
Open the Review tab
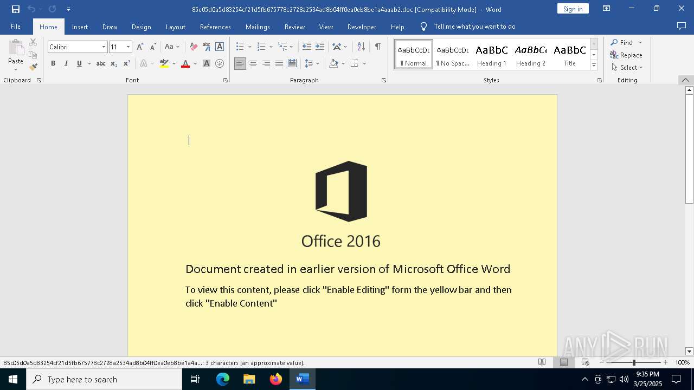[x=294, y=27]
